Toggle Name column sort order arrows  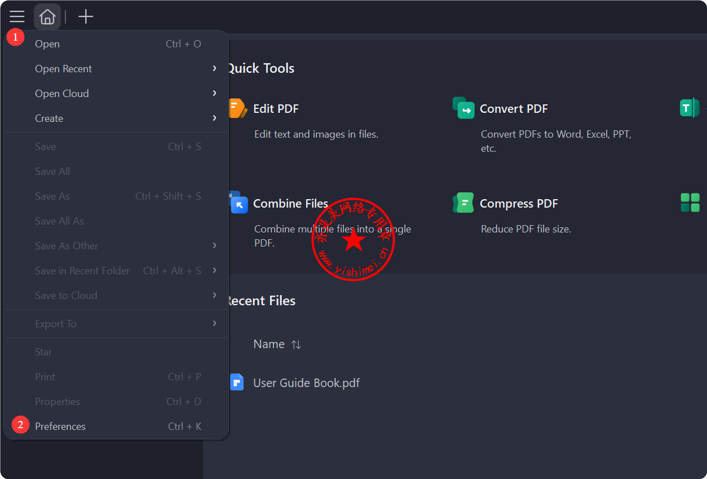pyautogui.click(x=296, y=345)
